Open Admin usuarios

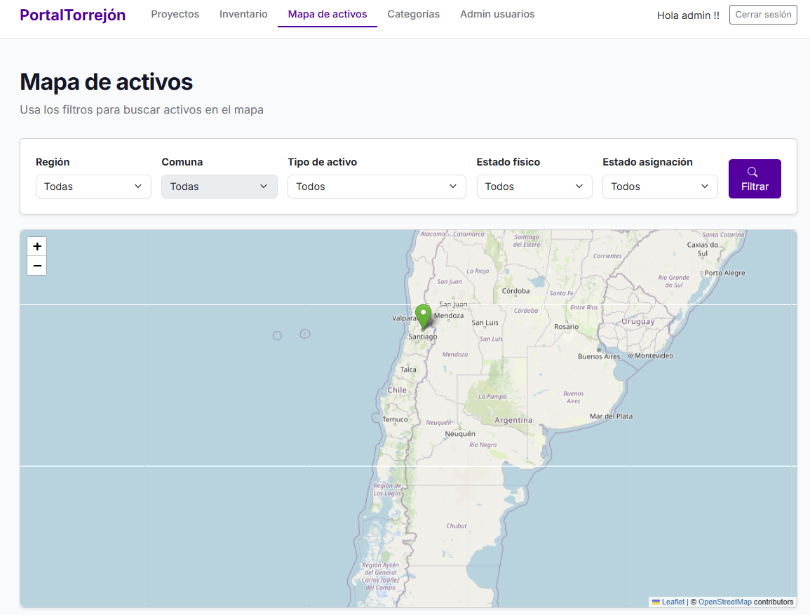pyautogui.click(x=497, y=14)
